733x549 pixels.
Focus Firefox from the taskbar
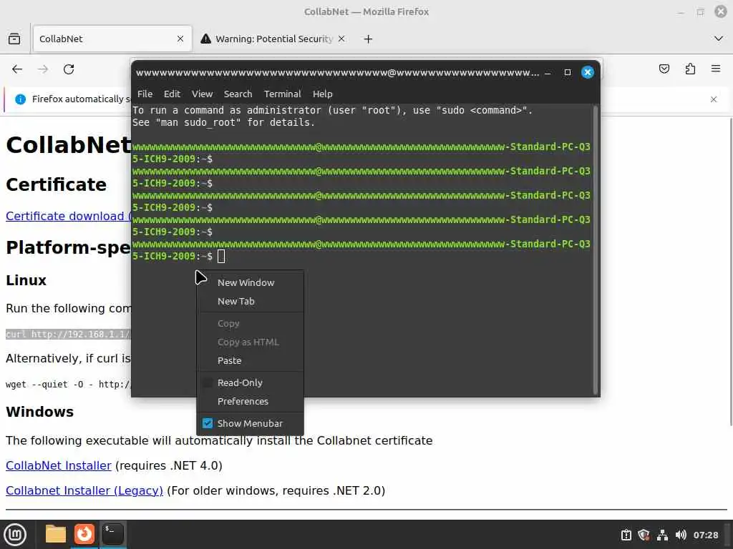point(84,534)
